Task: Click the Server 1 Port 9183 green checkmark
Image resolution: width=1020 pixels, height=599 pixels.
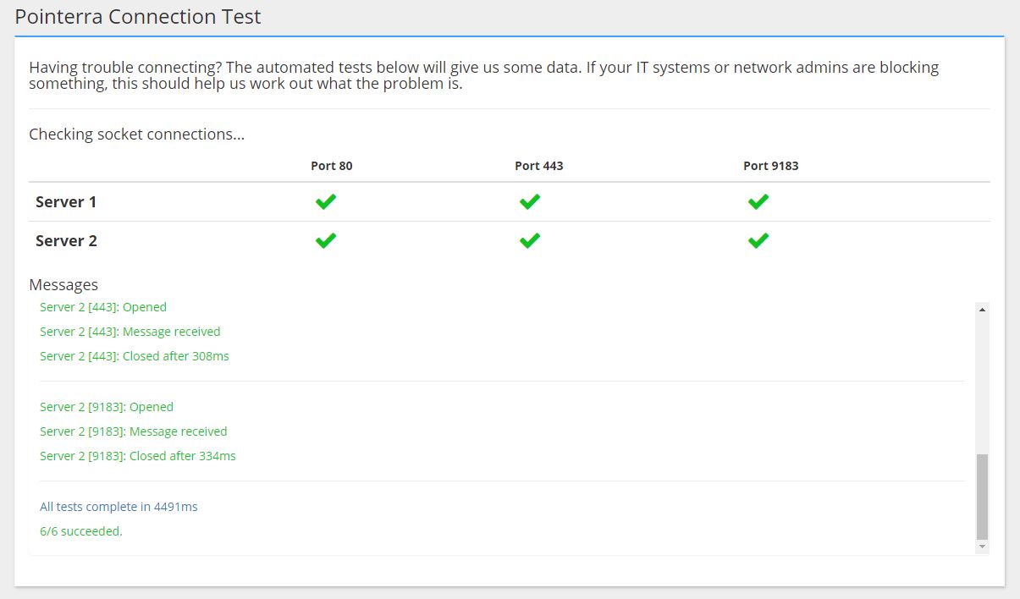Action: (x=758, y=201)
